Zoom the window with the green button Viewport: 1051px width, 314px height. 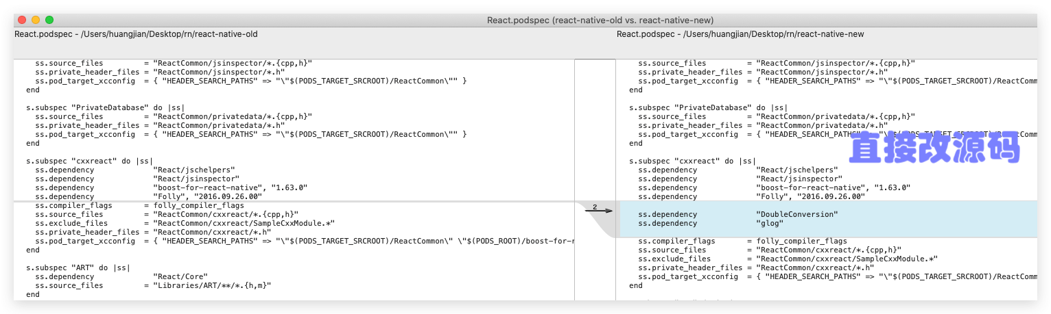pos(49,21)
